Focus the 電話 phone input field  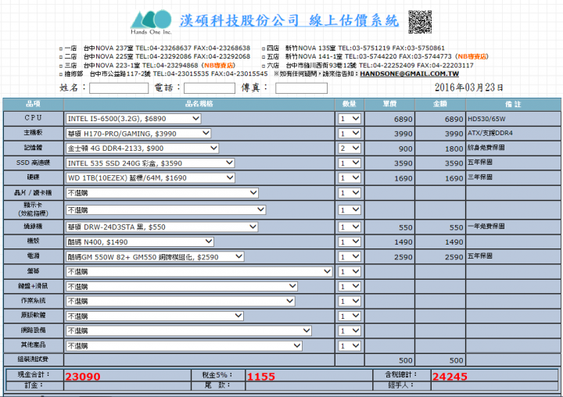[x=210, y=88]
